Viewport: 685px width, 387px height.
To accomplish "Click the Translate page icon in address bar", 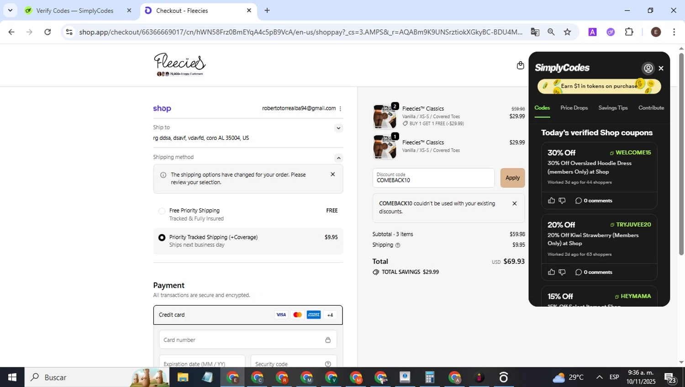I will tap(535, 32).
